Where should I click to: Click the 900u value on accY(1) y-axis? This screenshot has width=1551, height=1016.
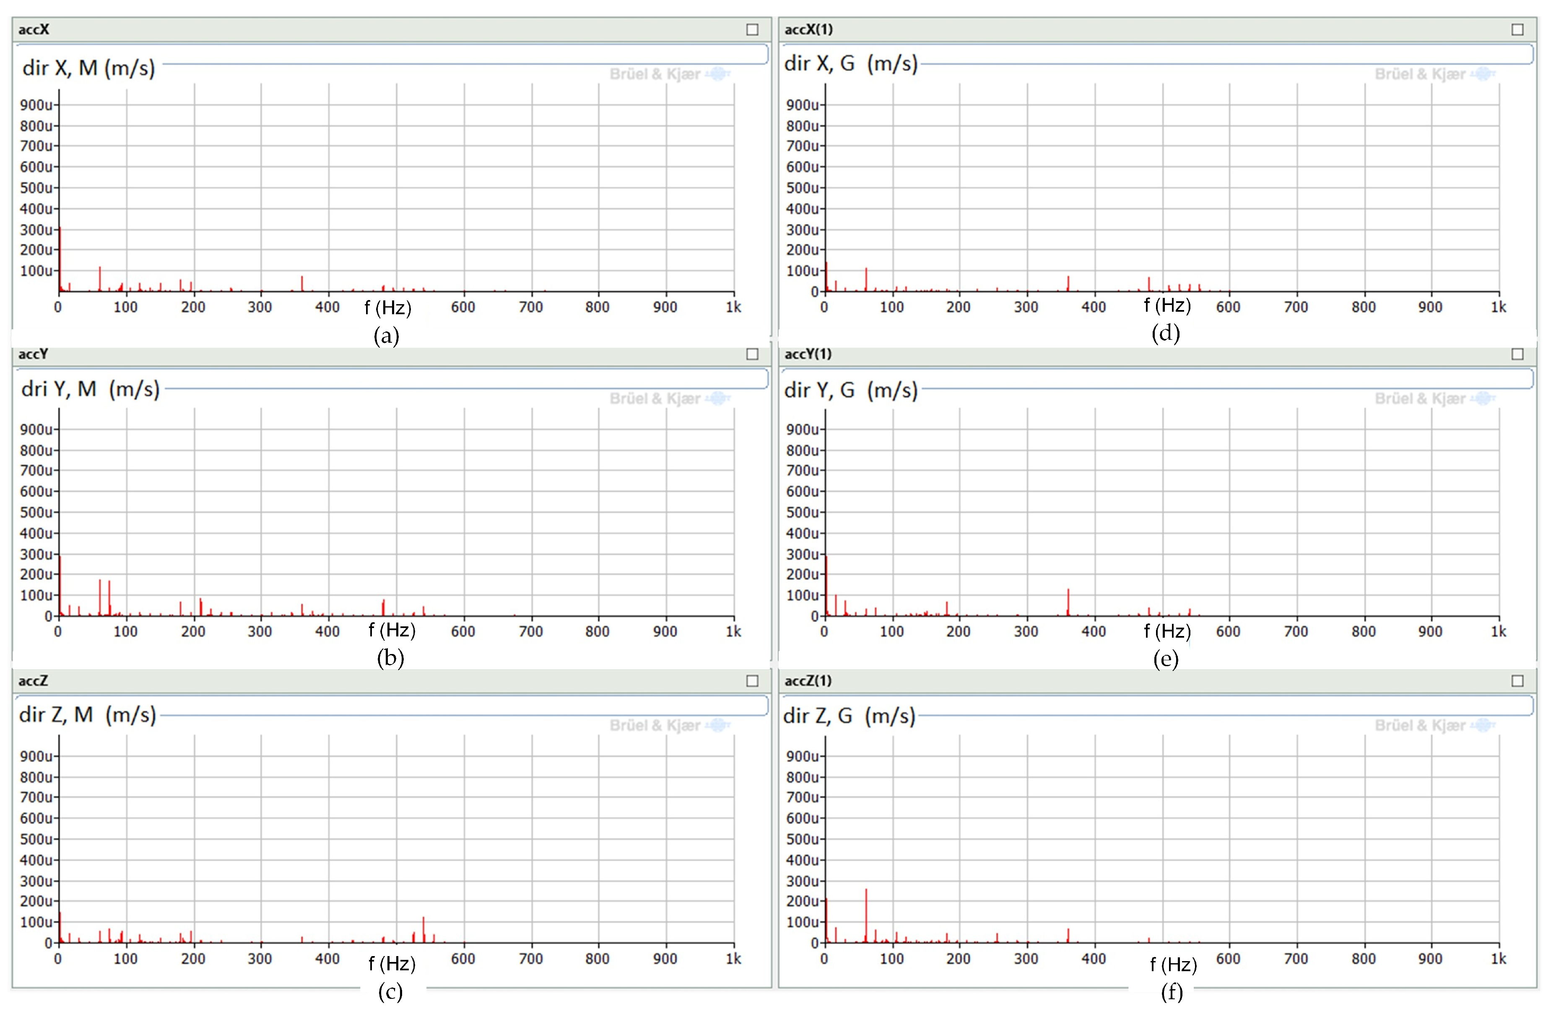pyautogui.click(x=802, y=429)
